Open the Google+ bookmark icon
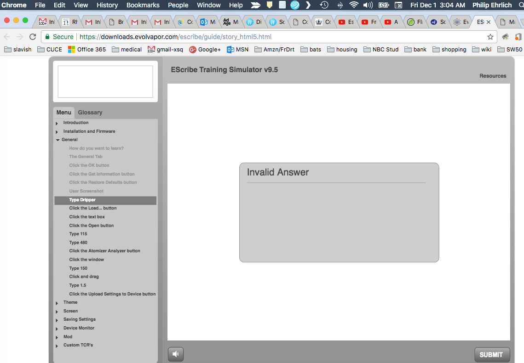This screenshot has width=524, height=363. pyautogui.click(x=193, y=50)
